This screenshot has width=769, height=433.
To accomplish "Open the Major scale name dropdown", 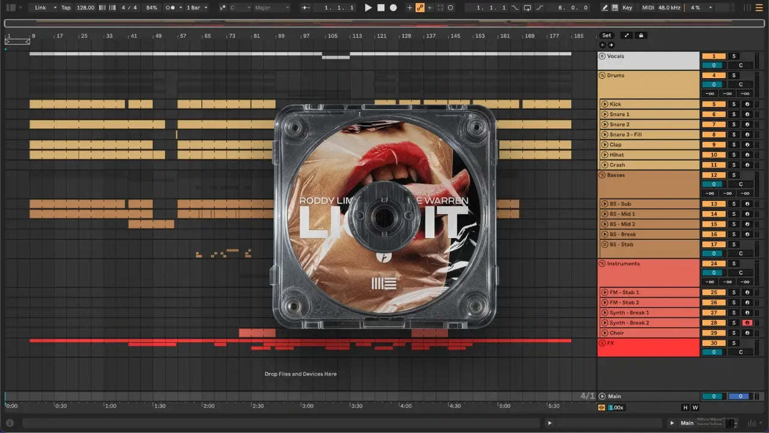I will point(272,8).
